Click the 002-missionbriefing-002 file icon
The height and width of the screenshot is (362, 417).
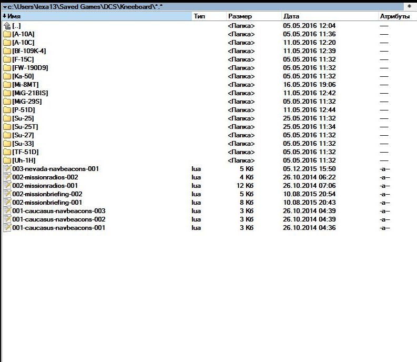point(7,194)
